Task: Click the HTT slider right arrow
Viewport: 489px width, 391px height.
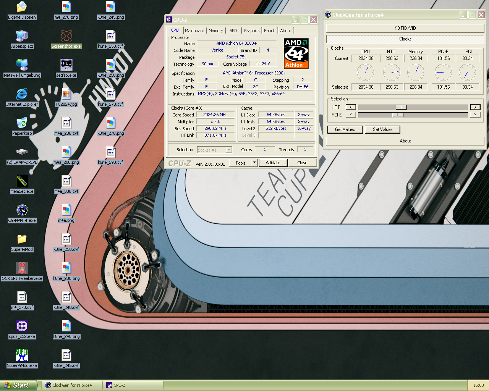Action: tap(475, 107)
